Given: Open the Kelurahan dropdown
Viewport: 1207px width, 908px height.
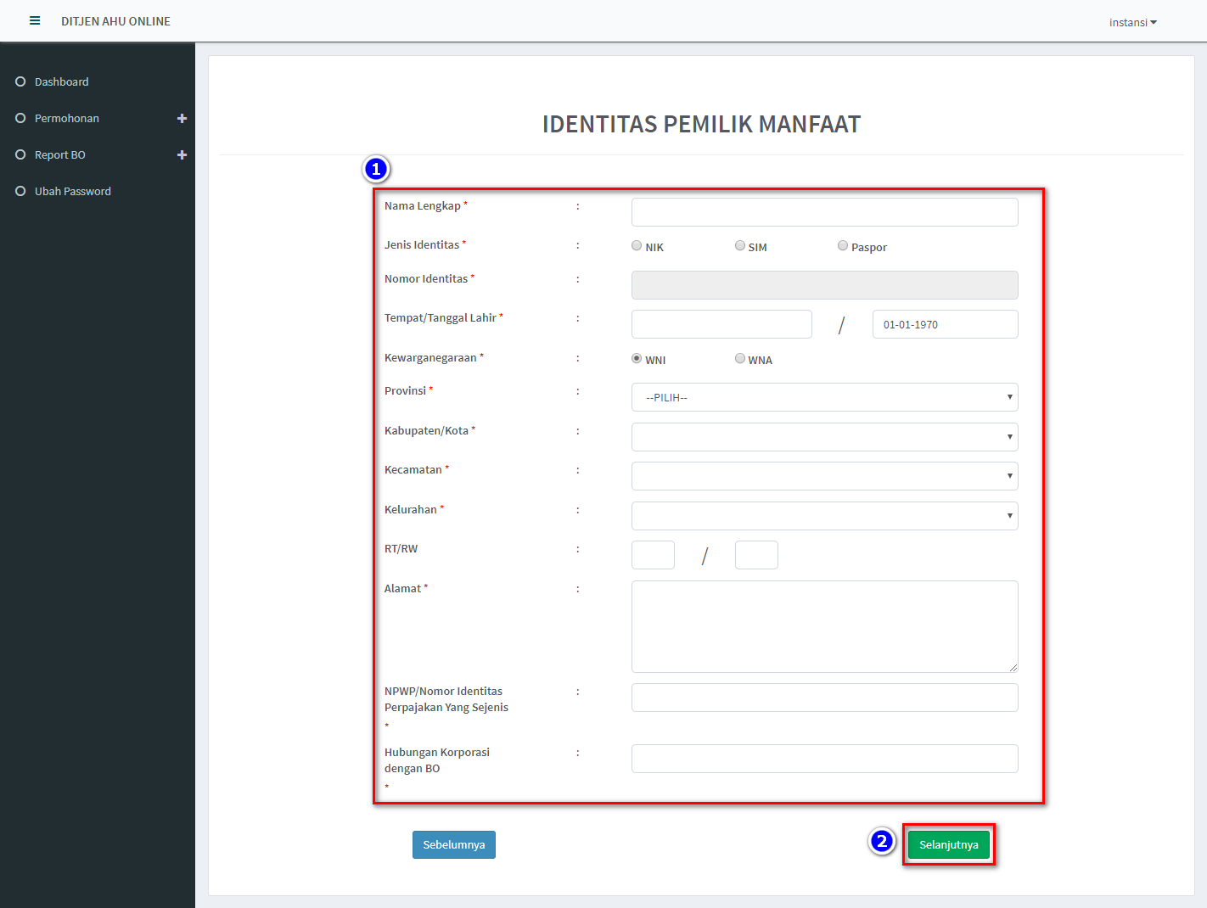Looking at the screenshot, I should pyautogui.click(x=824, y=516).
